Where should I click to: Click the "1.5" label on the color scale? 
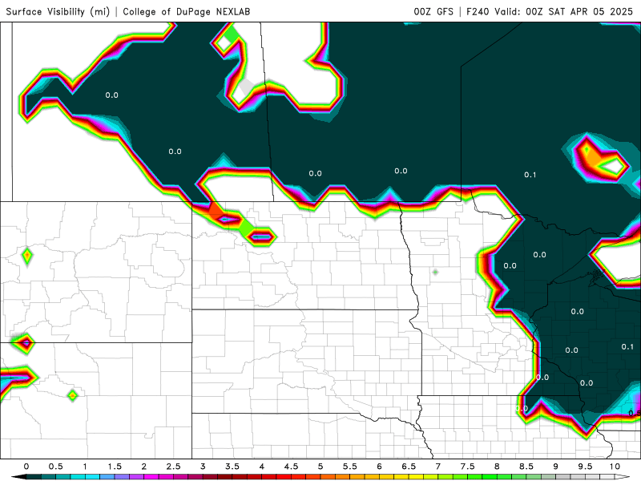(x=115, y=467)
